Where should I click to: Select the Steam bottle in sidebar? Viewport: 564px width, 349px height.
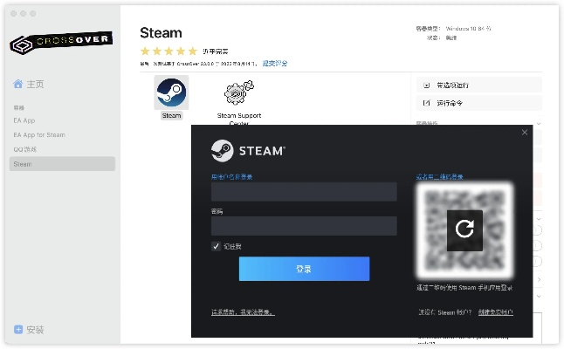click(62, 164)
